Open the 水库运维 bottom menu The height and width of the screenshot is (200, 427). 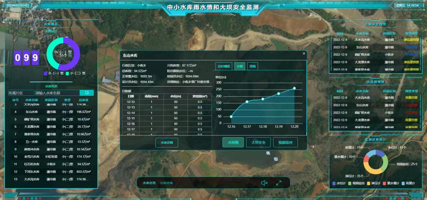pos(166,183)
